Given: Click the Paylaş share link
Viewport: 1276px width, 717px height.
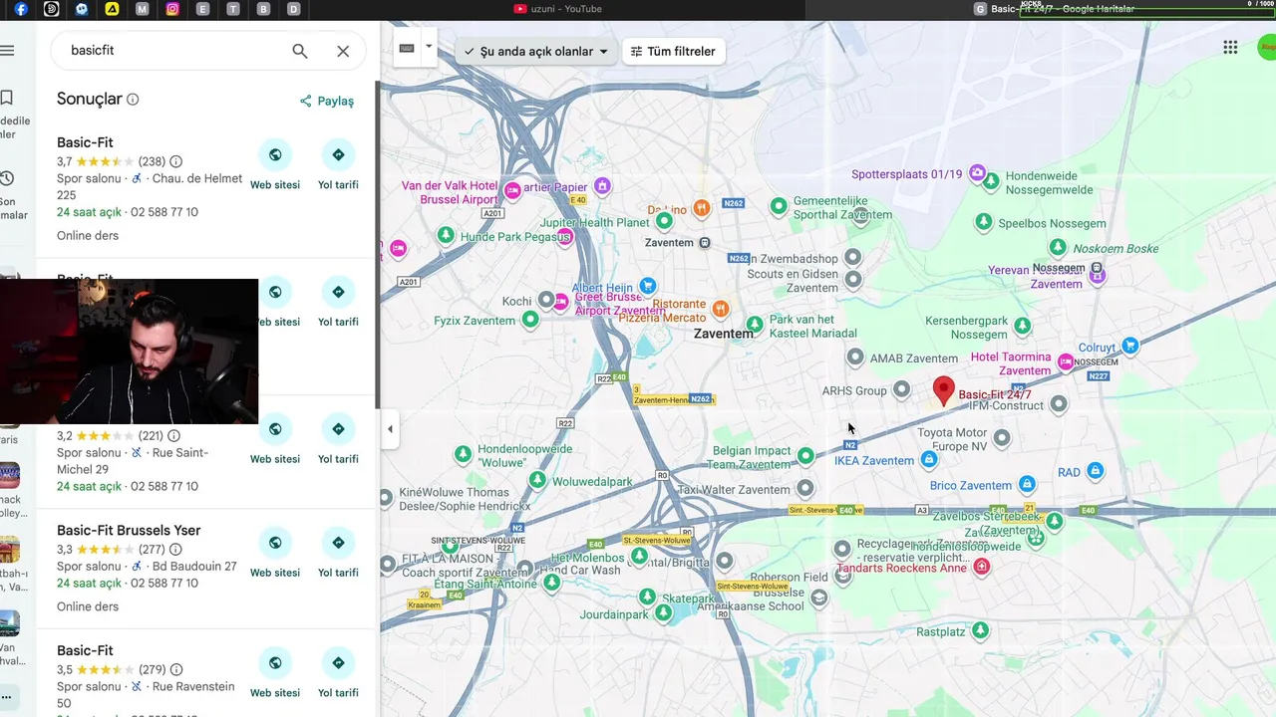Looking at the screenshot, I should 327,101.
